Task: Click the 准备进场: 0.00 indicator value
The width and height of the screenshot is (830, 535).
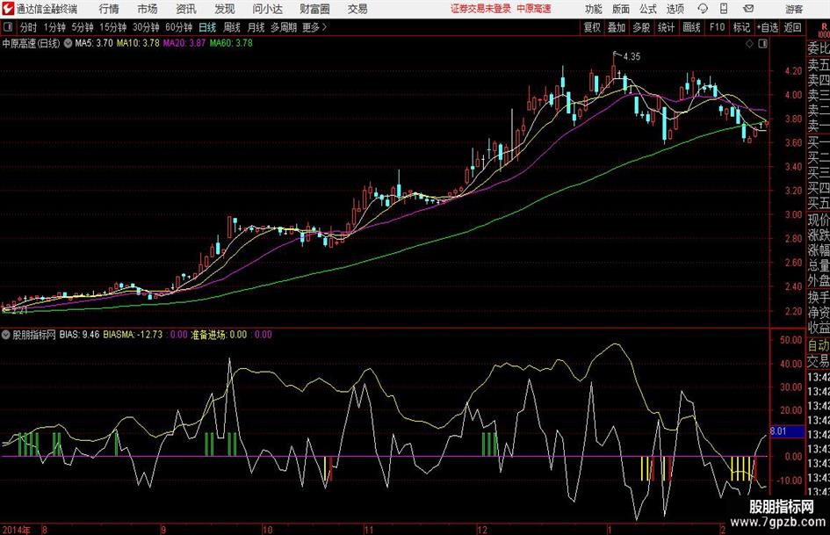Action: coord(219,334)
